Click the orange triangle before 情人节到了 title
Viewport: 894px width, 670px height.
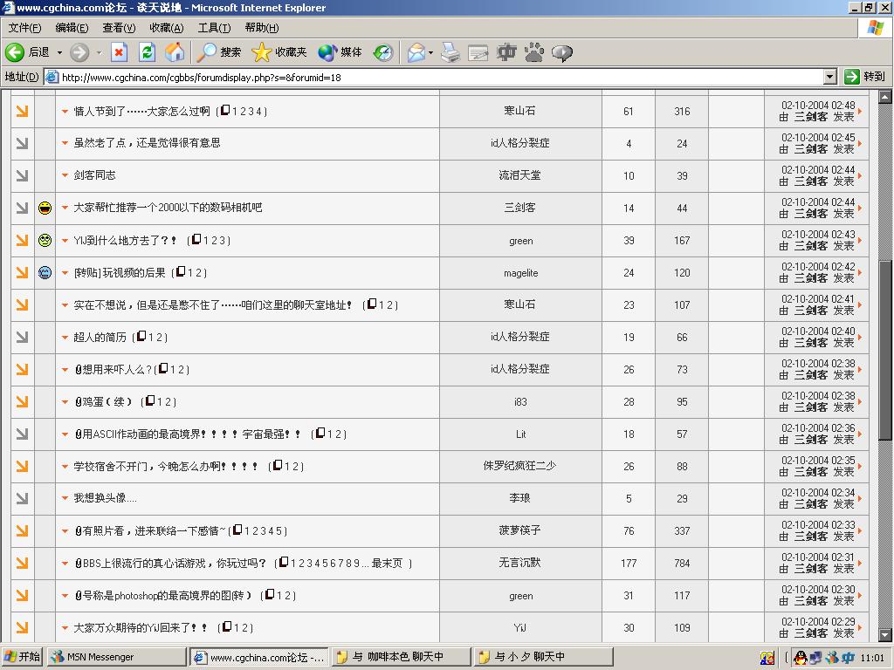(x=65, y=112)
